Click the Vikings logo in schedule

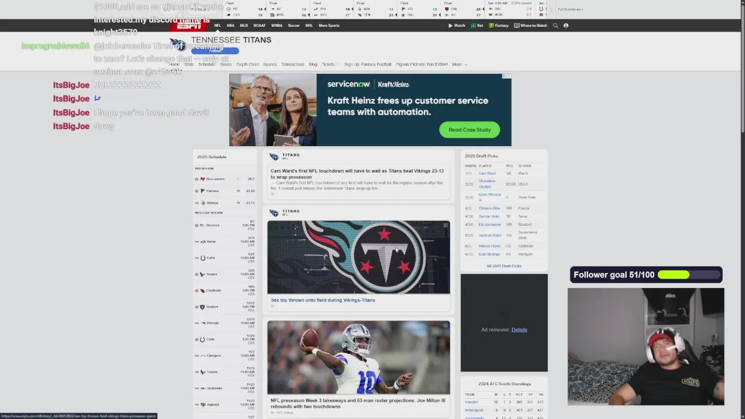click(203, 203)
